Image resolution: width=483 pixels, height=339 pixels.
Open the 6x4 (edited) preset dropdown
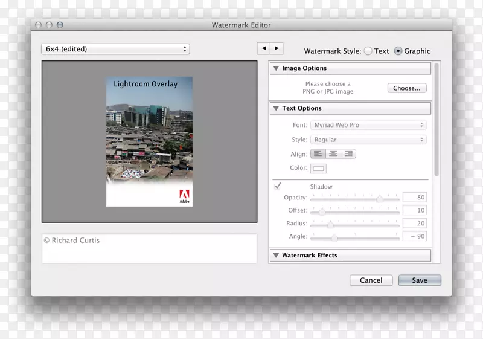(x=115, y=49)
